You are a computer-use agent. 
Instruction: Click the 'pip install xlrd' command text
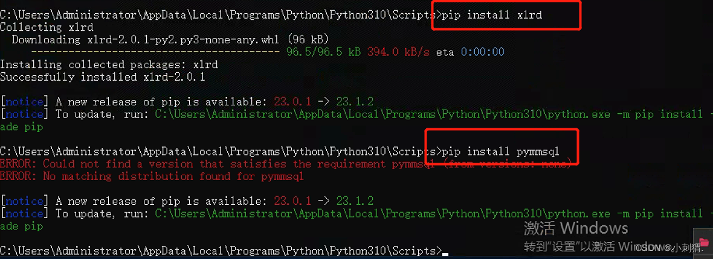492,15
